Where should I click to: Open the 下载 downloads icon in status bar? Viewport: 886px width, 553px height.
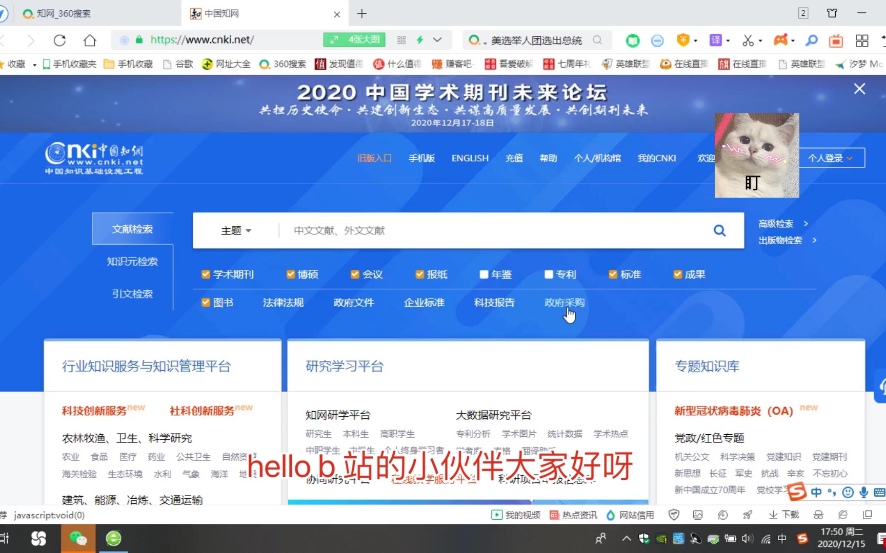(x=784, y=515)
